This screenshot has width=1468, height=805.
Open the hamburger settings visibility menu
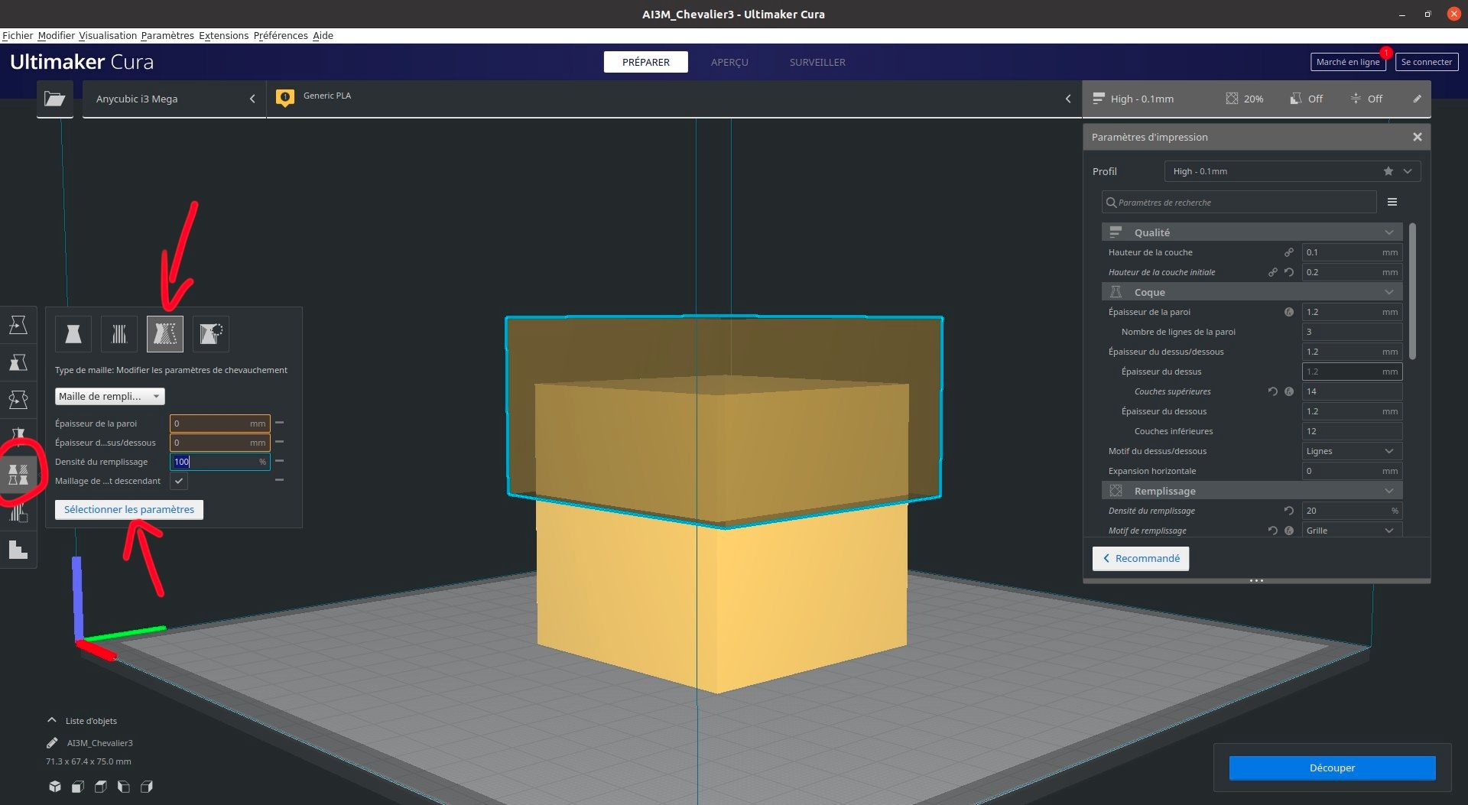click(1392, 202)
